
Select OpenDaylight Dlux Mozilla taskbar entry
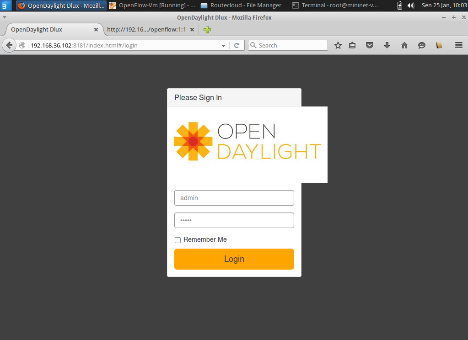61,5
